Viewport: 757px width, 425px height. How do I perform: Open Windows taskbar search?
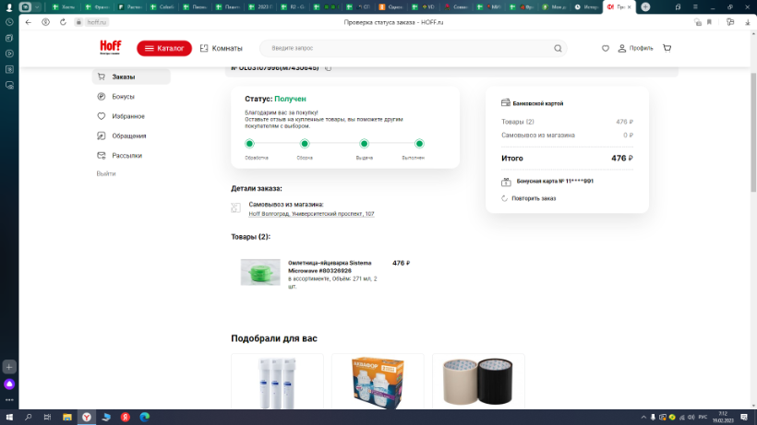pyautogui.click(x=28, y=418)
